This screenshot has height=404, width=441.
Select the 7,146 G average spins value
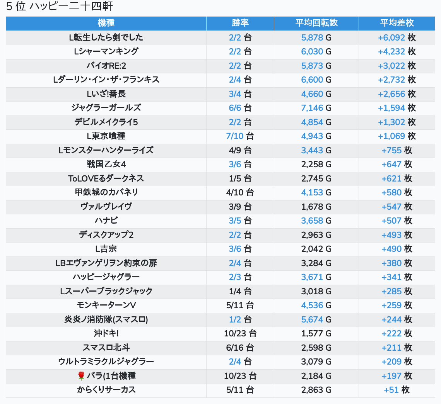[316, 108]
